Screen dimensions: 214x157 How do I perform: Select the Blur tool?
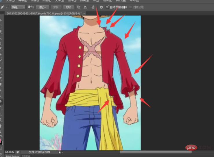tap(1, 90)
